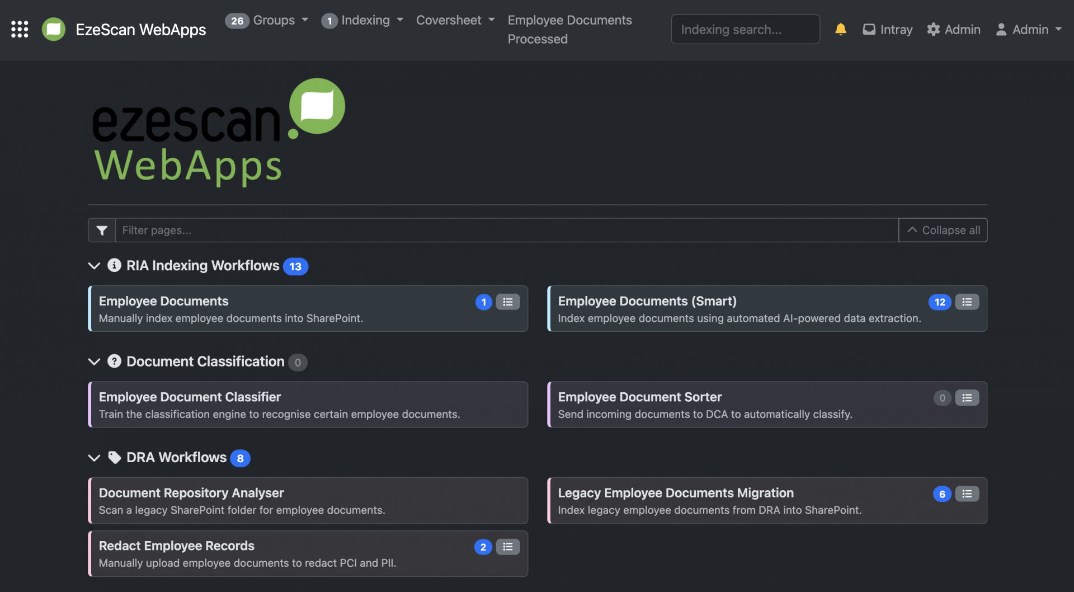The height and width of the screenshot is (592, 1074).
Task: Open notifications bell icon
Action: (840, 29)
